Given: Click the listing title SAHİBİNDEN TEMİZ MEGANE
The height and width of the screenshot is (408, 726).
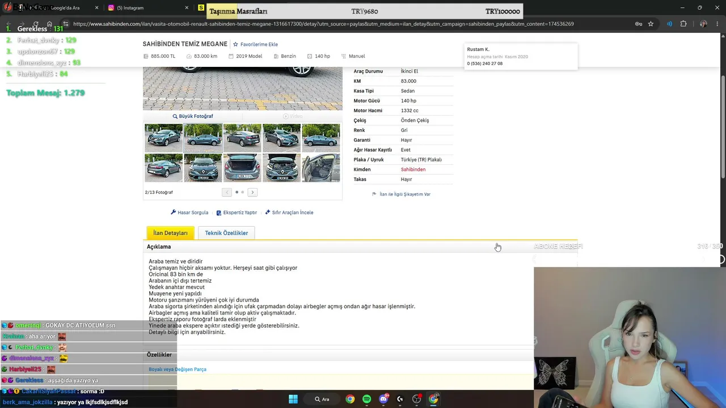Looking at the screenshot, I should [x=185, y=44].
